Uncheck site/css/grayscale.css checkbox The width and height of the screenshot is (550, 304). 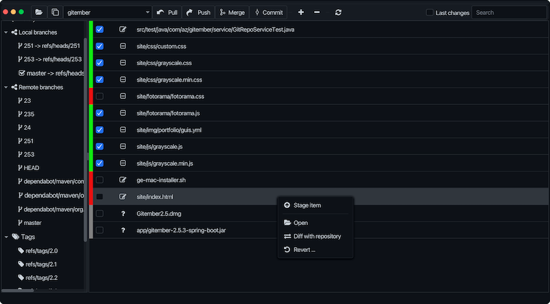coord(100,63)
